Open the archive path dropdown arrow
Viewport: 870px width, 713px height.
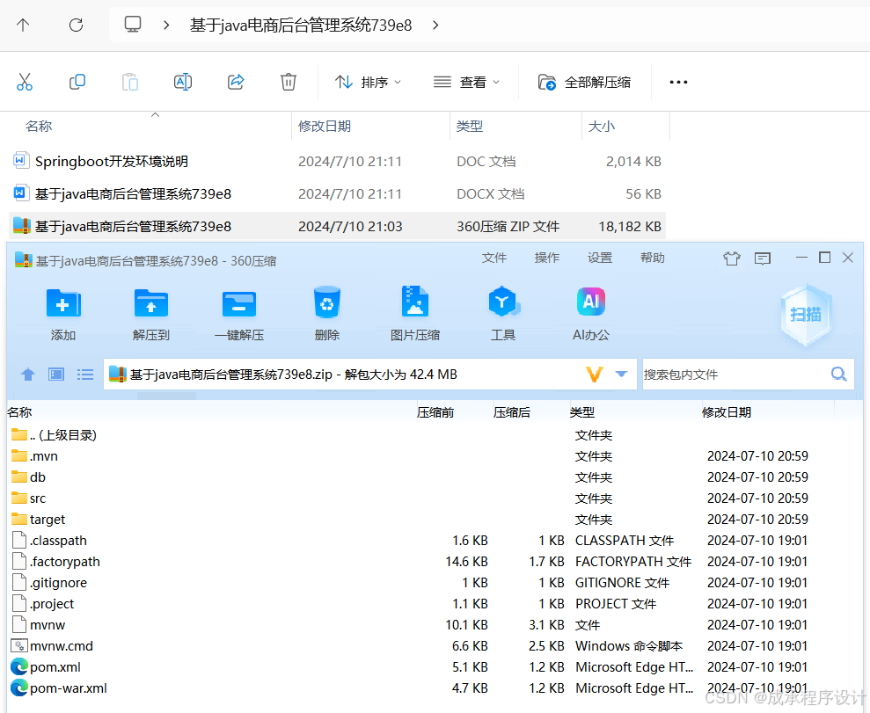(x=621, y=375)
